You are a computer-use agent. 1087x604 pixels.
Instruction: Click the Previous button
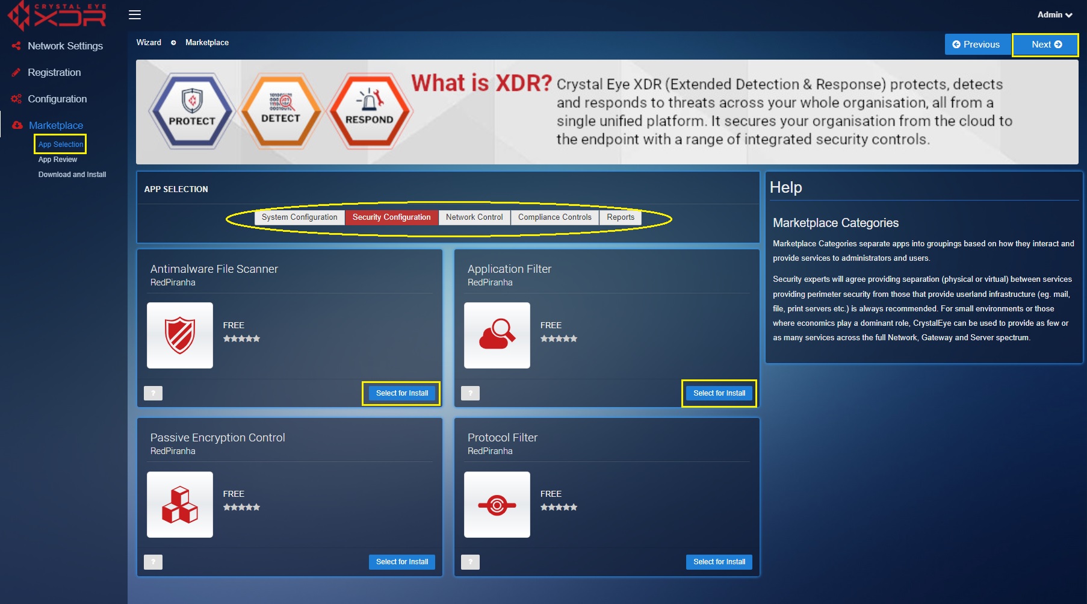point(976,45)
